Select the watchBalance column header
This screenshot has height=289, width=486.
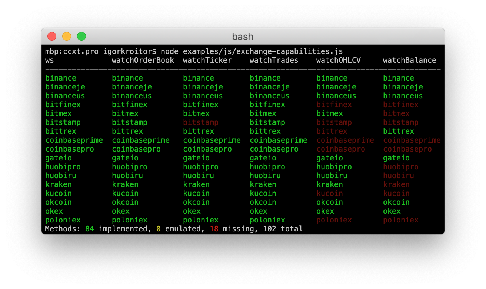point(410,60)
